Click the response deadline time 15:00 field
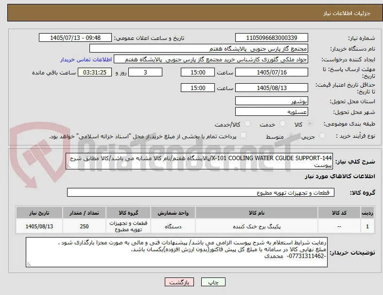This screenshot has width=383, height=295. pos(198,72)
